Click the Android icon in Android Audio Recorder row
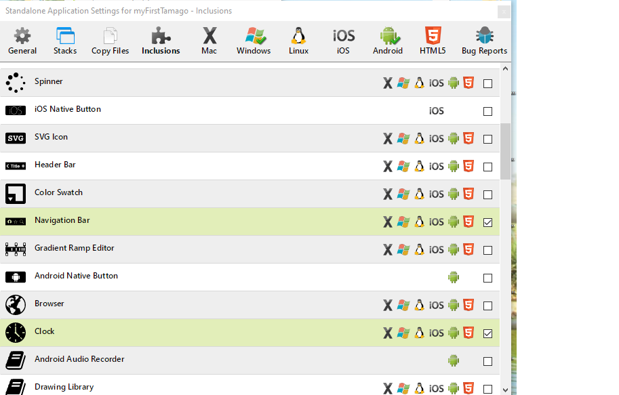 point(454,360)
